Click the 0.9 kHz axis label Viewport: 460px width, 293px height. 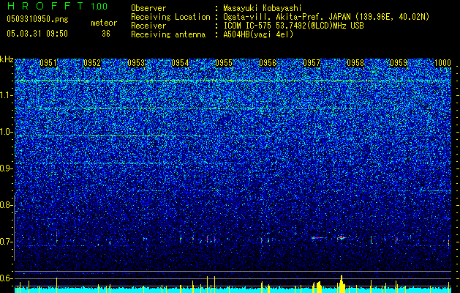[x=6, y=168]
